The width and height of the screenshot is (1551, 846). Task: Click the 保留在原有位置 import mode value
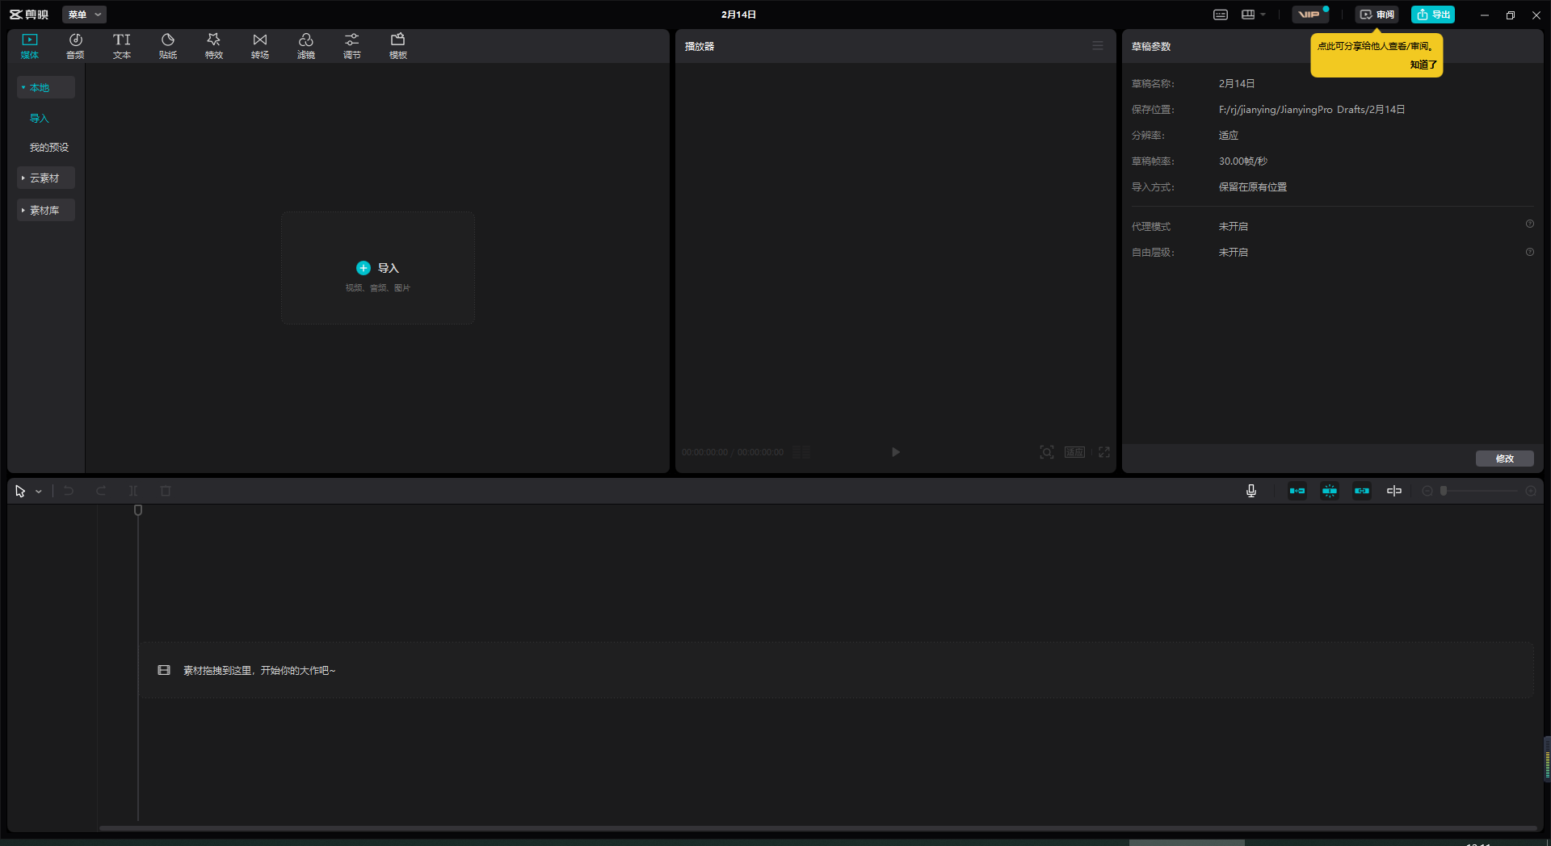pos(1253,187)
